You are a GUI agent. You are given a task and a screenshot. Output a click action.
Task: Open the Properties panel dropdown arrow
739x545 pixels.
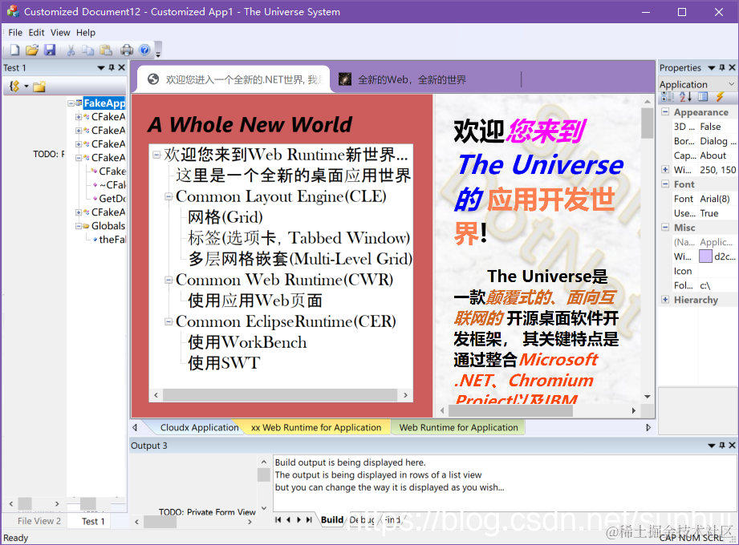[712, 68]
